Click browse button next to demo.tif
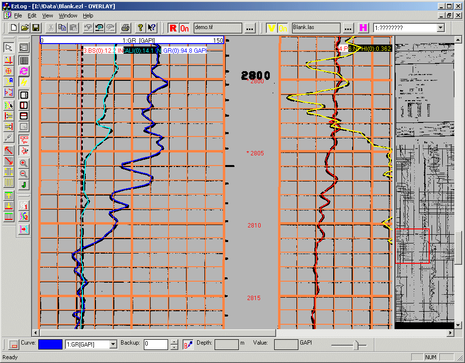The width and height of the screenshot is (465, 363). 250,28
